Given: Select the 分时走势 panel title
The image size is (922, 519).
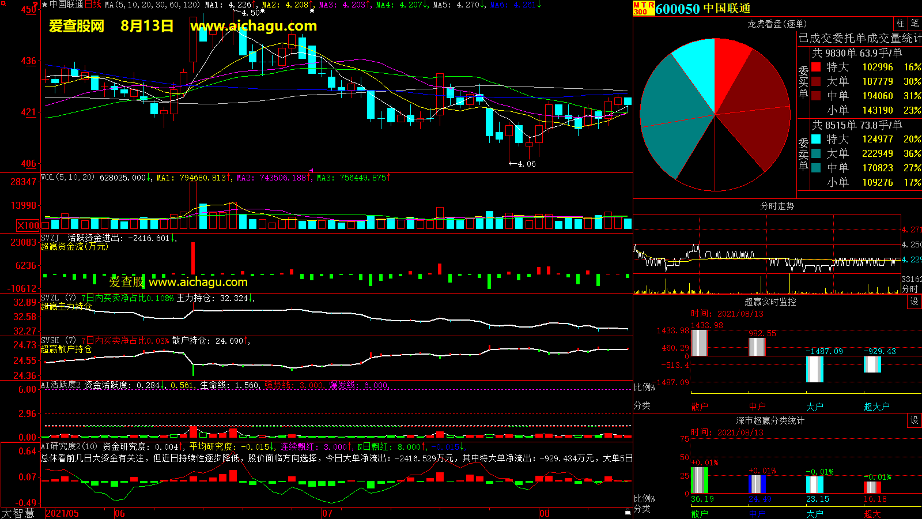Looking at the screenshot, I should pos(777,206).
